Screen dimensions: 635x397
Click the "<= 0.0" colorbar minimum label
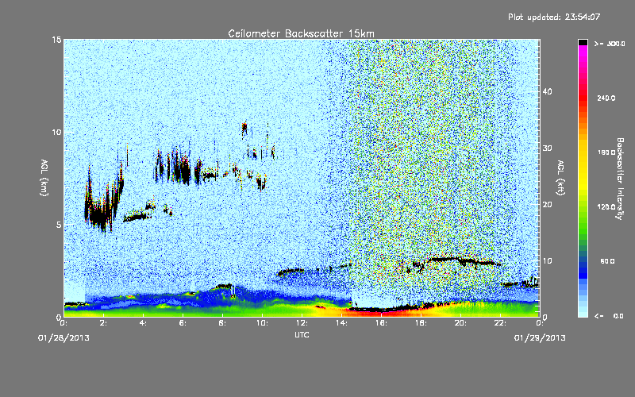point(609,316)
